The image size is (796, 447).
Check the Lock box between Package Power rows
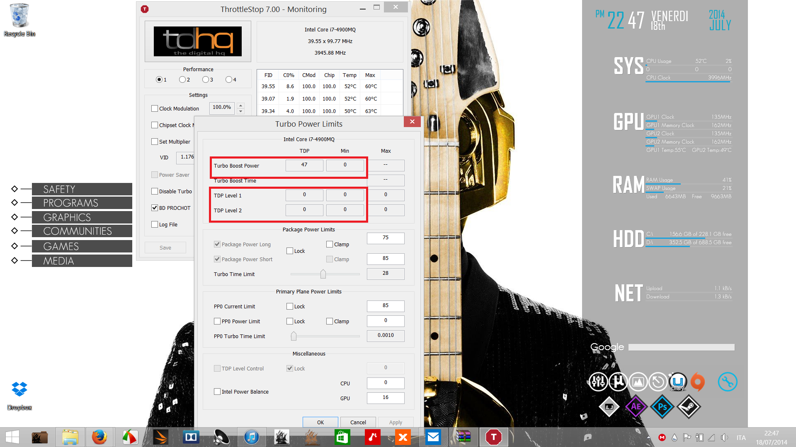point(290,251)
